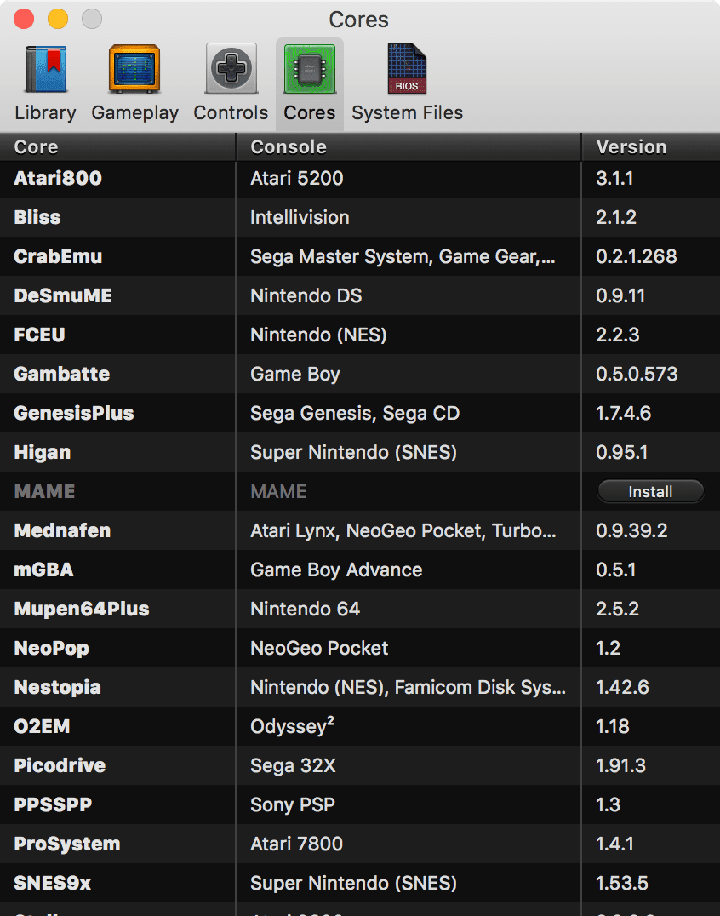The image size is (720, 916).
Task: Close the Cores preferences window
Action: [24, 19]
